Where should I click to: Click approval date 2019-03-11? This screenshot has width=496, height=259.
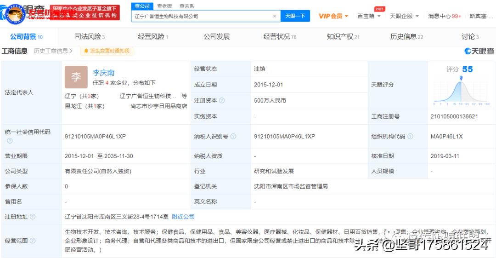click(445, 156)
